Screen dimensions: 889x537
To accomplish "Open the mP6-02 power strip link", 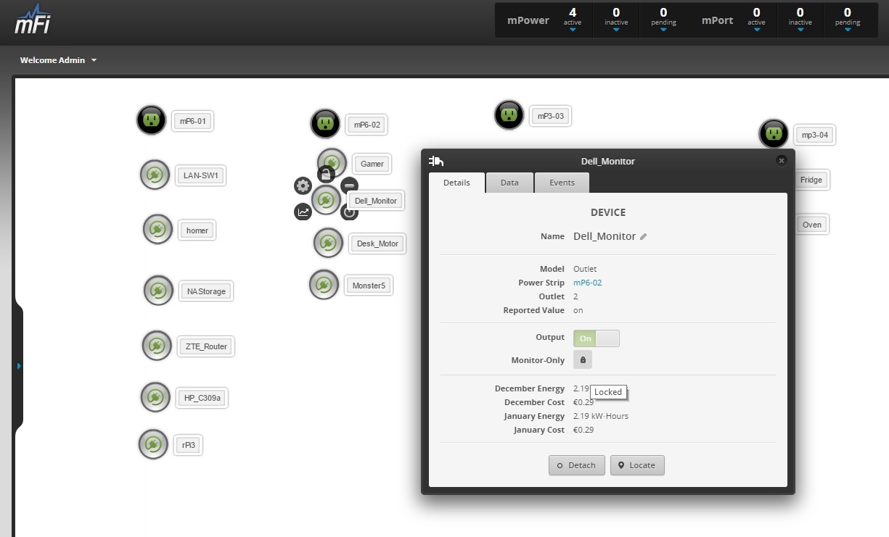I will (x=587, y=283).
